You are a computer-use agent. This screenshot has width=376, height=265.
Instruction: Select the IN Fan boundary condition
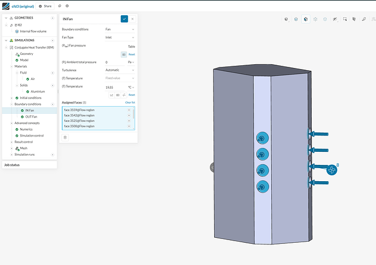click(x=29, y=110)
